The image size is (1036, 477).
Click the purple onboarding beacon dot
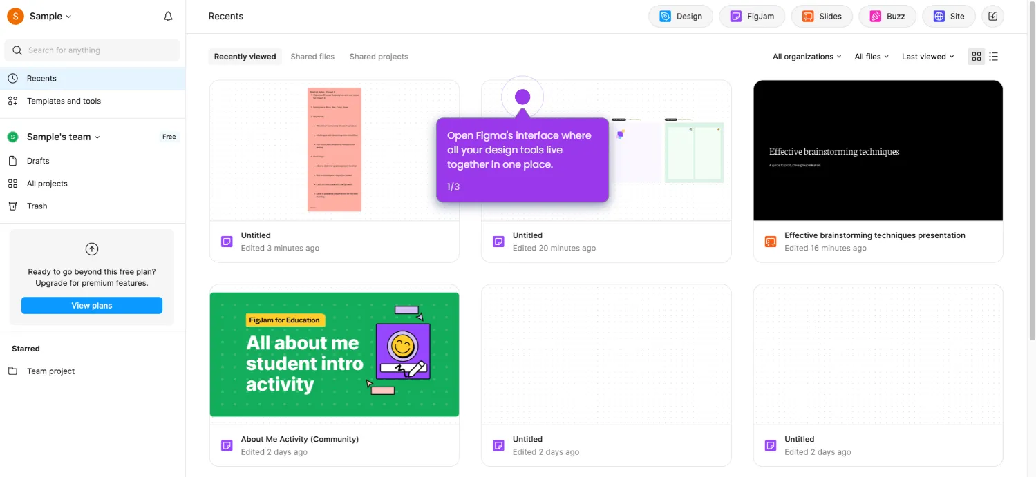pyautogui.click(x=522, y=97)
